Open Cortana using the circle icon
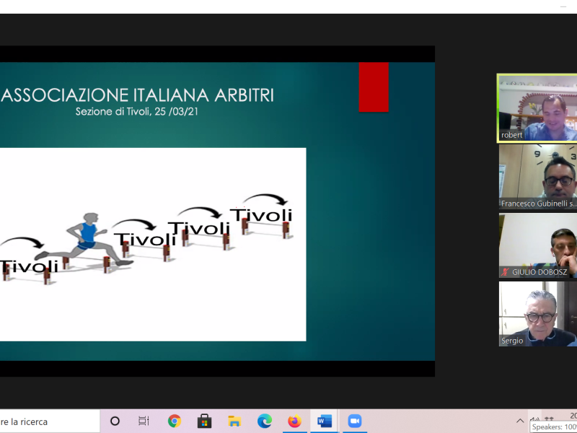 115,421
